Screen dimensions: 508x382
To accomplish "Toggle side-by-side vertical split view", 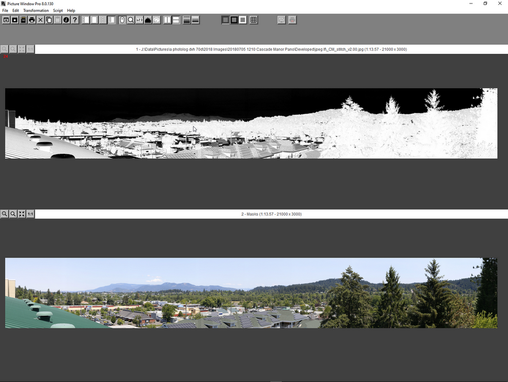I will click(x=168, y=20).
